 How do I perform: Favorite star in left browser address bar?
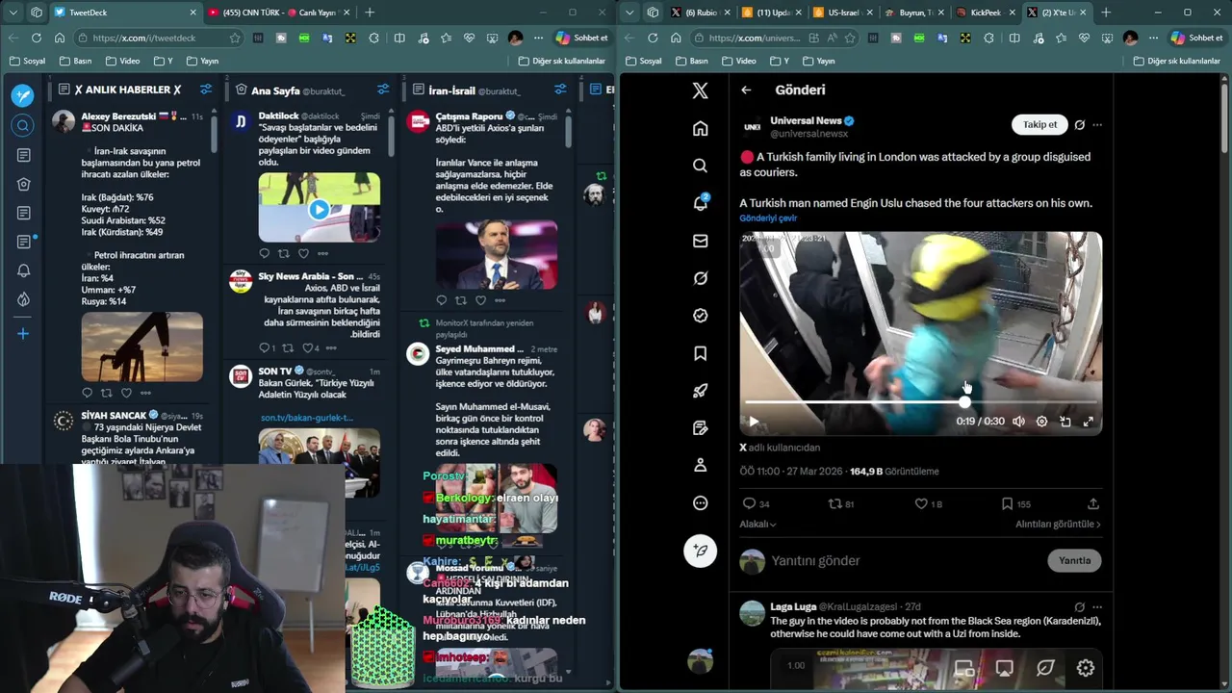234,38
